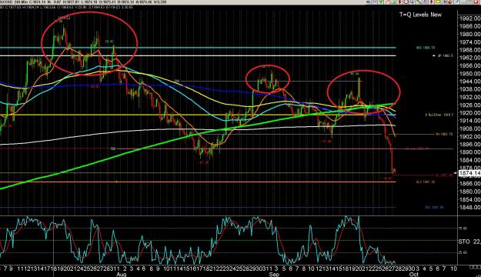Click the "Aug" month label on time axis

[x=121, y=275]
